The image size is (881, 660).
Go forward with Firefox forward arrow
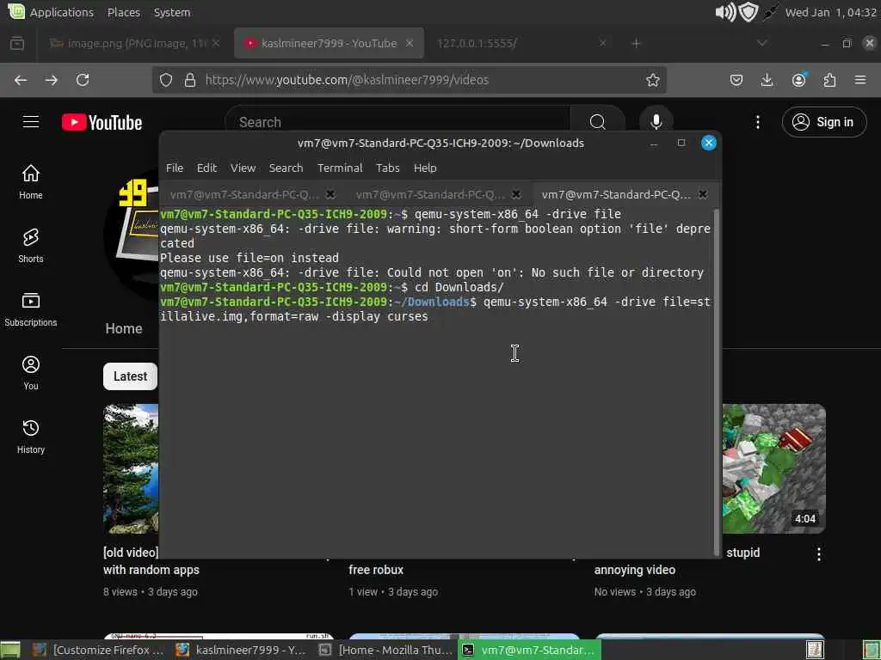[52, 80]
